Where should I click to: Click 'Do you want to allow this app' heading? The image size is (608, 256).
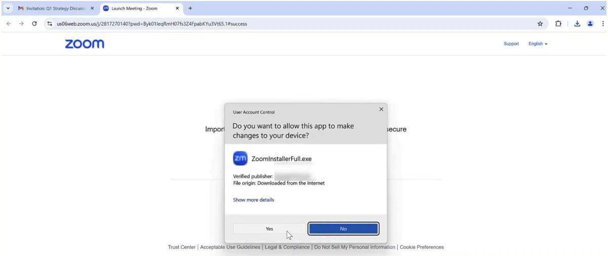click(293, 131)
